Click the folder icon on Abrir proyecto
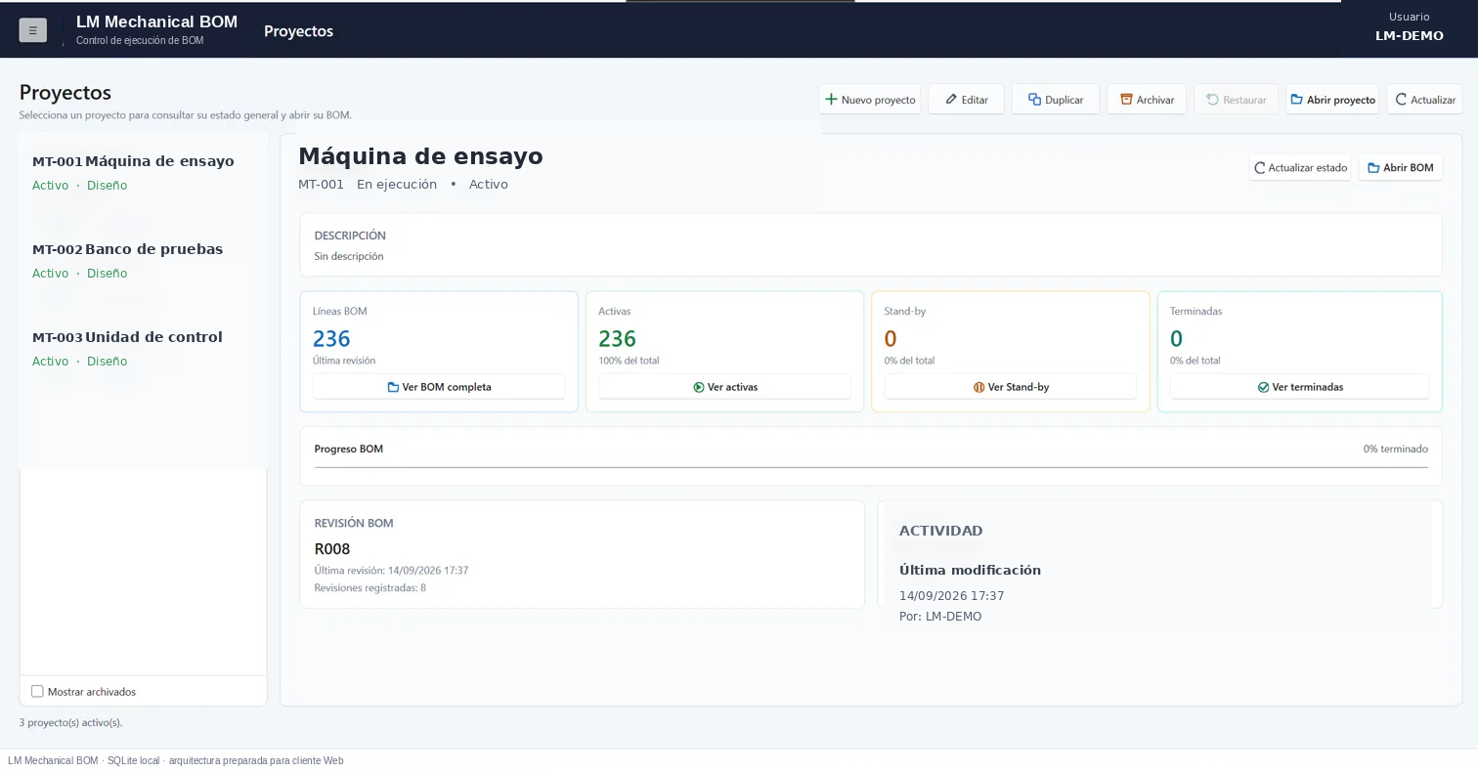 click(1296, 99)
